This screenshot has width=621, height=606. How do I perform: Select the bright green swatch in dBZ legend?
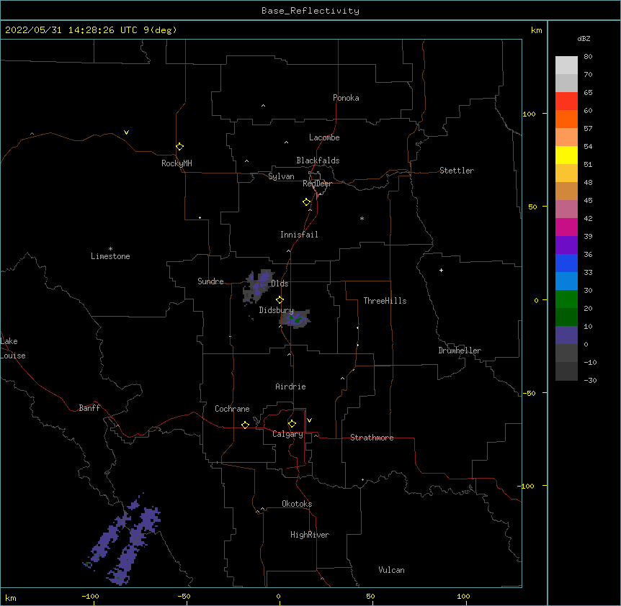coord(566,299)
